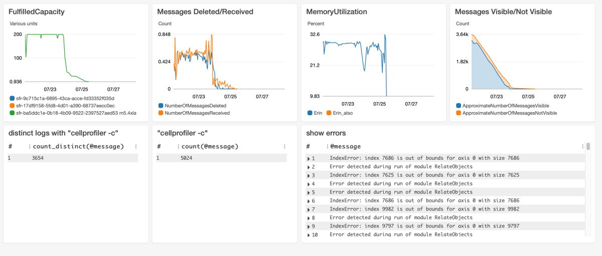602x256 pixels.
Task: Click the FulfilledCapacity widget title
Action: [x=36, y=12]
